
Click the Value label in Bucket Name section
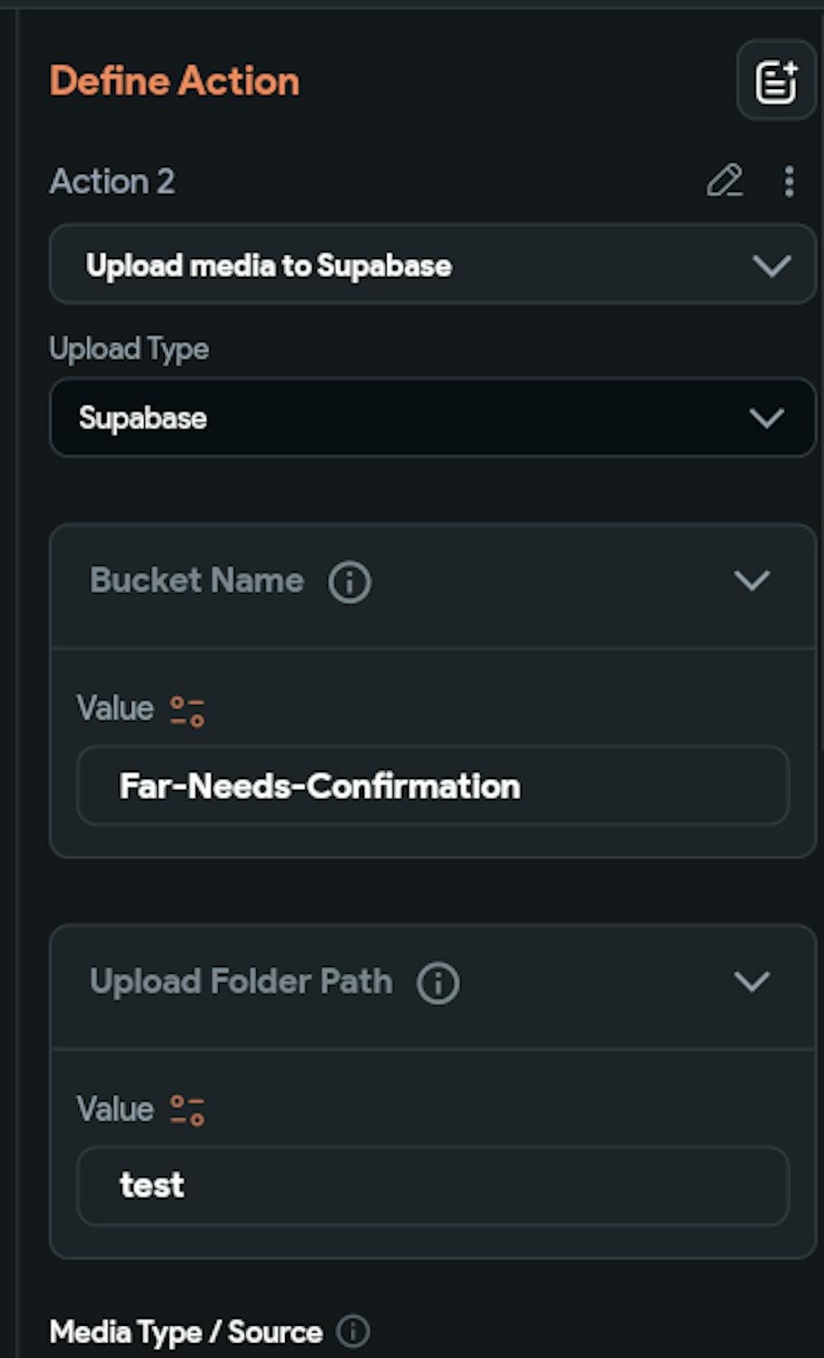[x=114, y=707]
